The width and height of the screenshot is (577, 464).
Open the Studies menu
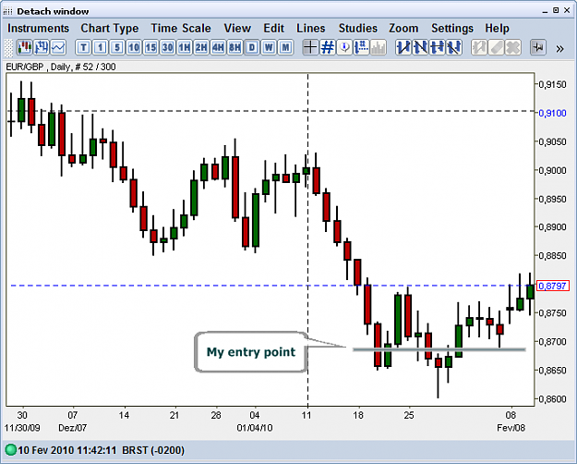[x=358, y=29]
